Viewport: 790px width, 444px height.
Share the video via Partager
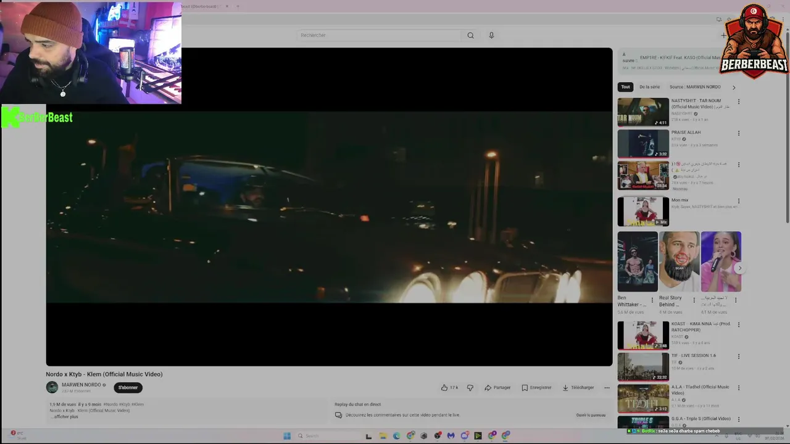(x=497, y=387)
